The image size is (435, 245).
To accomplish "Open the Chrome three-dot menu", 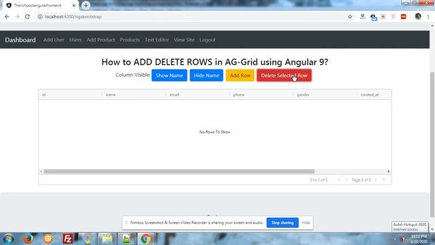I will click(x=428, y=16).
